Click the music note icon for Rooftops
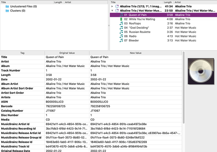Screen dimensions: 217x152 [x=121, y=24]
